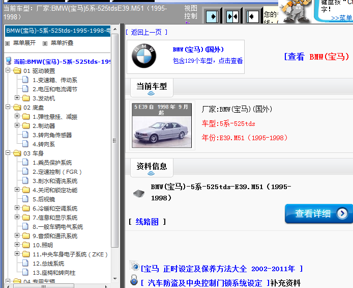353x288 pixels.
Task: Click the tree panel scroll-up arrow
Action: coord(115,30)
